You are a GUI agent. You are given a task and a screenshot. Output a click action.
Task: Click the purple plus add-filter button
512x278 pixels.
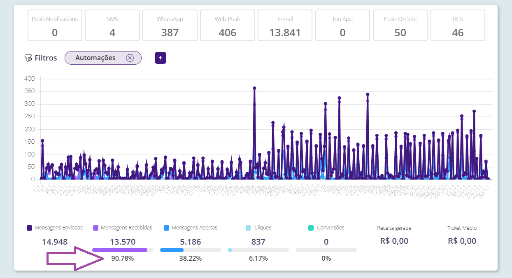click(x=161, y=58)
